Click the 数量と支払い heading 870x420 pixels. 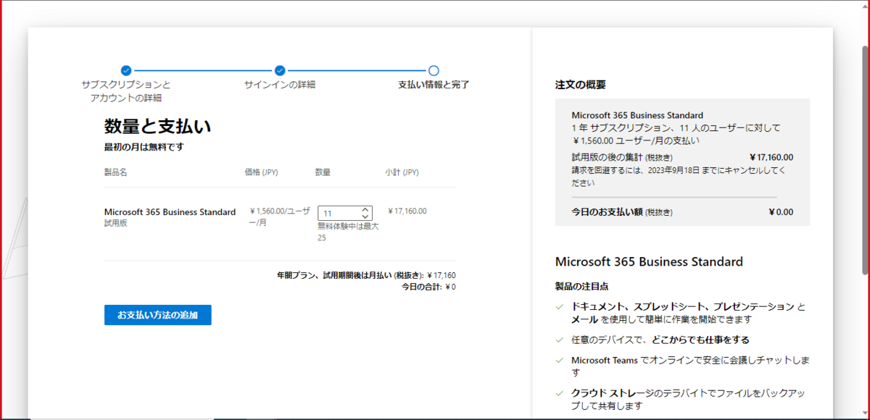click(157, 127)
